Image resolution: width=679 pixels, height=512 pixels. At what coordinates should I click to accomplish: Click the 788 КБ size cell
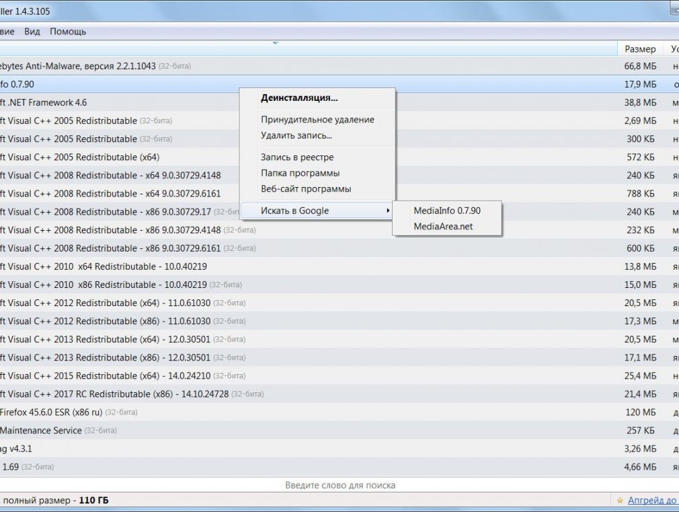641,193
